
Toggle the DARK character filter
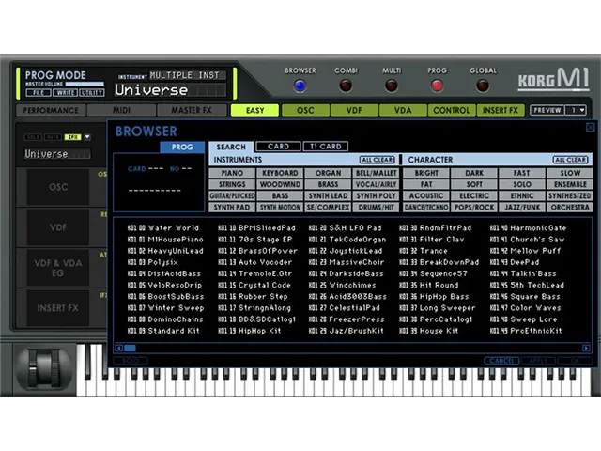[474, 173]
